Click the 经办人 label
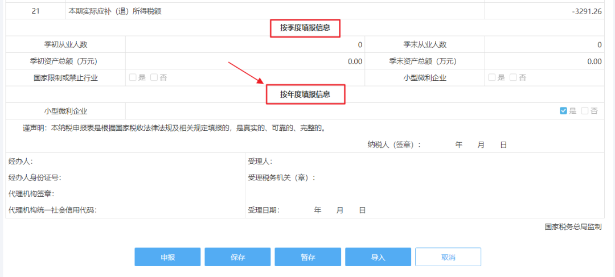The width and height of the screenshot is (615, 277). point(21,161)
